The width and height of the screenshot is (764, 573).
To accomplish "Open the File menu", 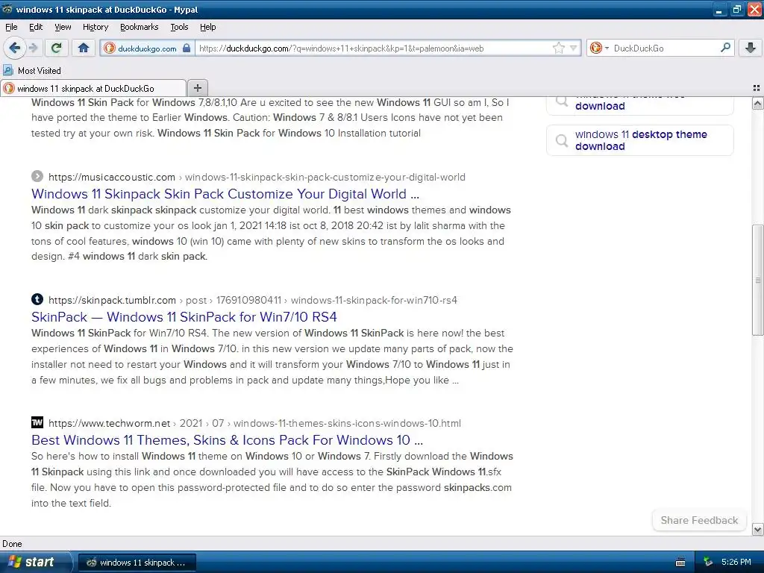I will [11, 27].
